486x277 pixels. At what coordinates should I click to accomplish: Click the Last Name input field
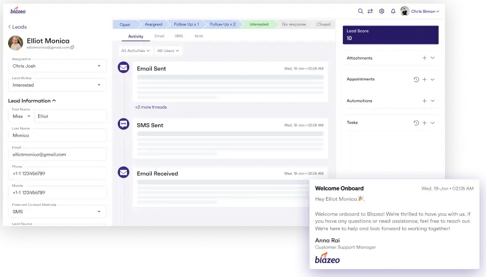[x=57, y=135]
